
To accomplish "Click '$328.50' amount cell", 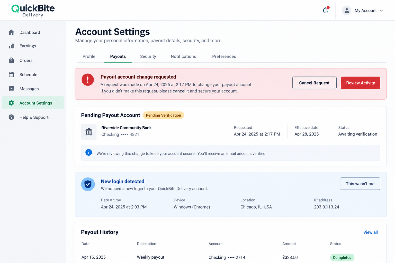I will (x=290, y=257).
